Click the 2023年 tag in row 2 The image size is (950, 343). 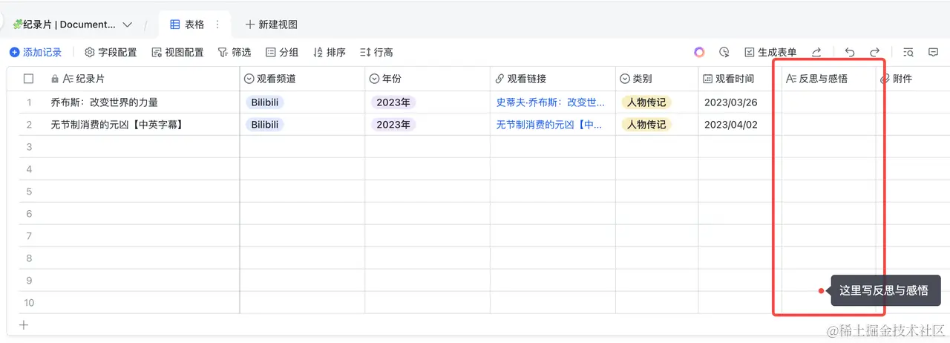tap(393, 125)
